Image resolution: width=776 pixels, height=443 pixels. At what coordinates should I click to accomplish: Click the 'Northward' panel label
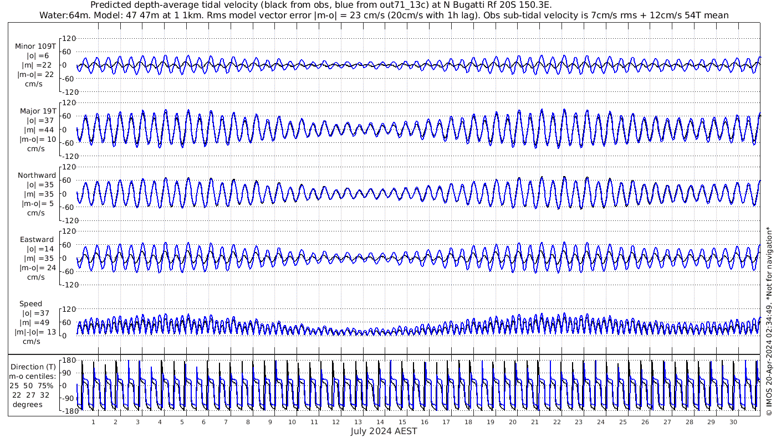coord(37,176)
